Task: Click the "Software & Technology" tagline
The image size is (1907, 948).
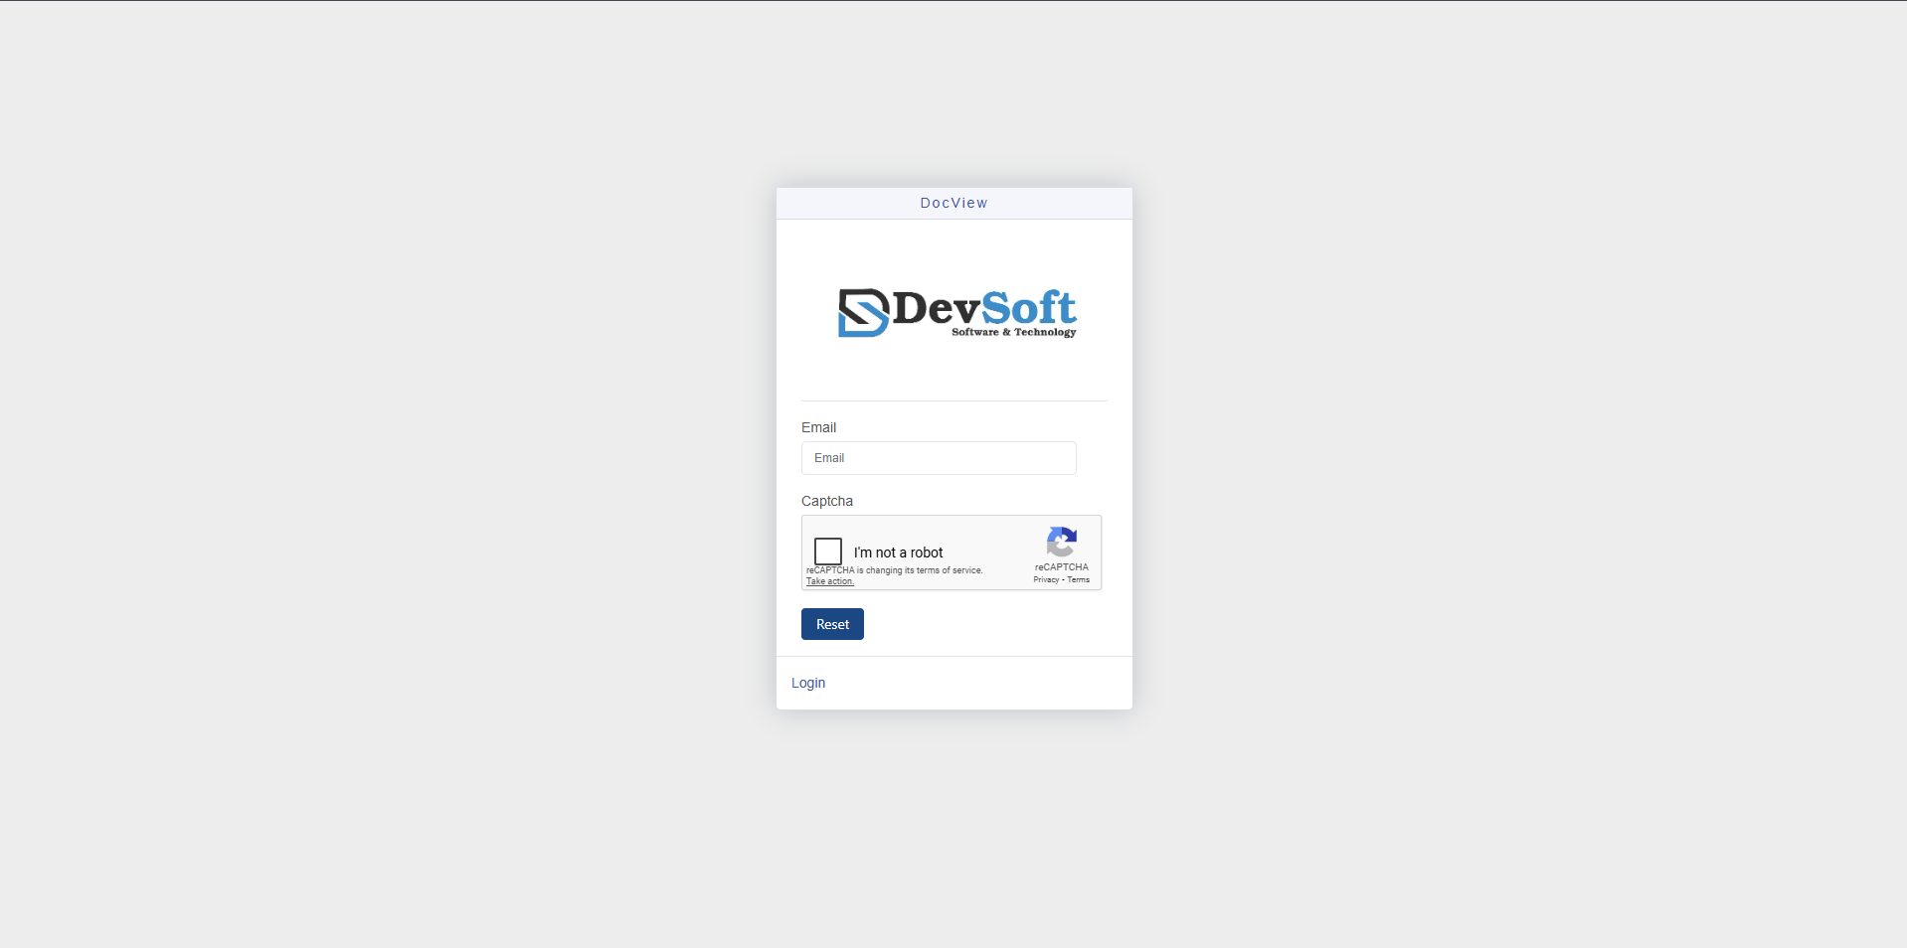Action: click(x=1013, y=332)
